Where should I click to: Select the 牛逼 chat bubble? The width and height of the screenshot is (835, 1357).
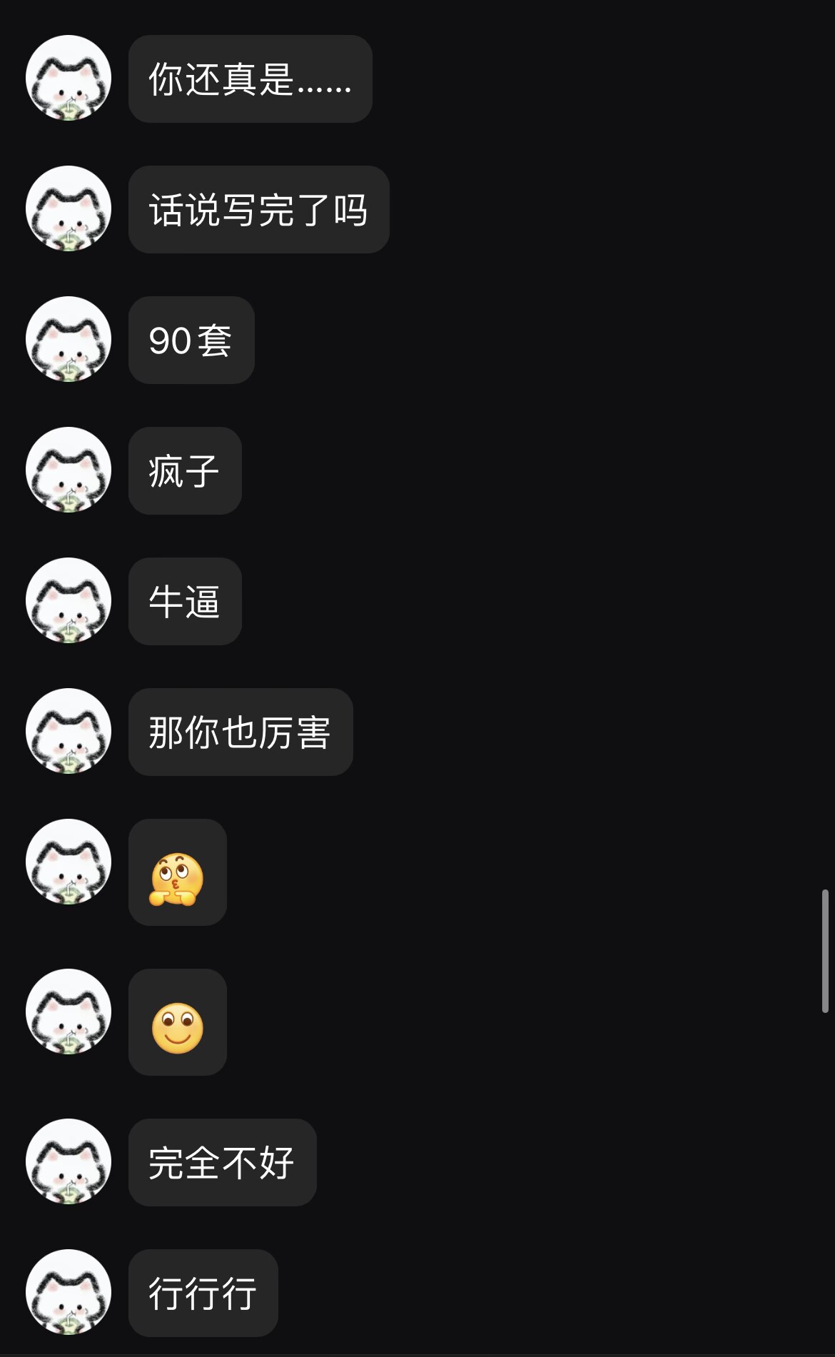(x=185, y=601)
